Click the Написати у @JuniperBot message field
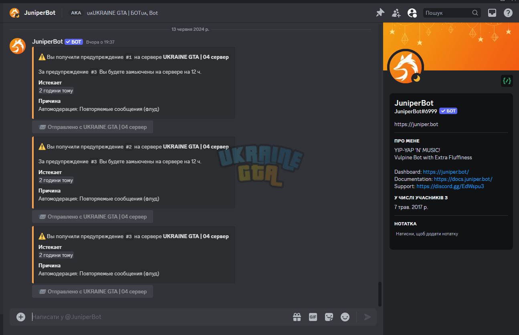Screen dimensions: 519x335 coord(160,317)
